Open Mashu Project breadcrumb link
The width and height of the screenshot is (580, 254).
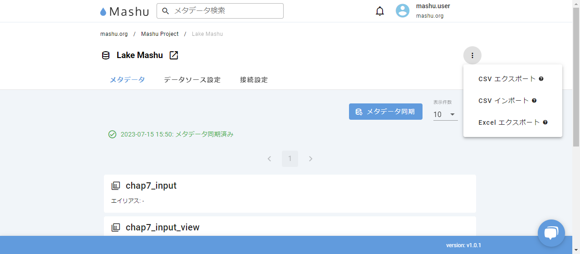[x=160, y=34]
